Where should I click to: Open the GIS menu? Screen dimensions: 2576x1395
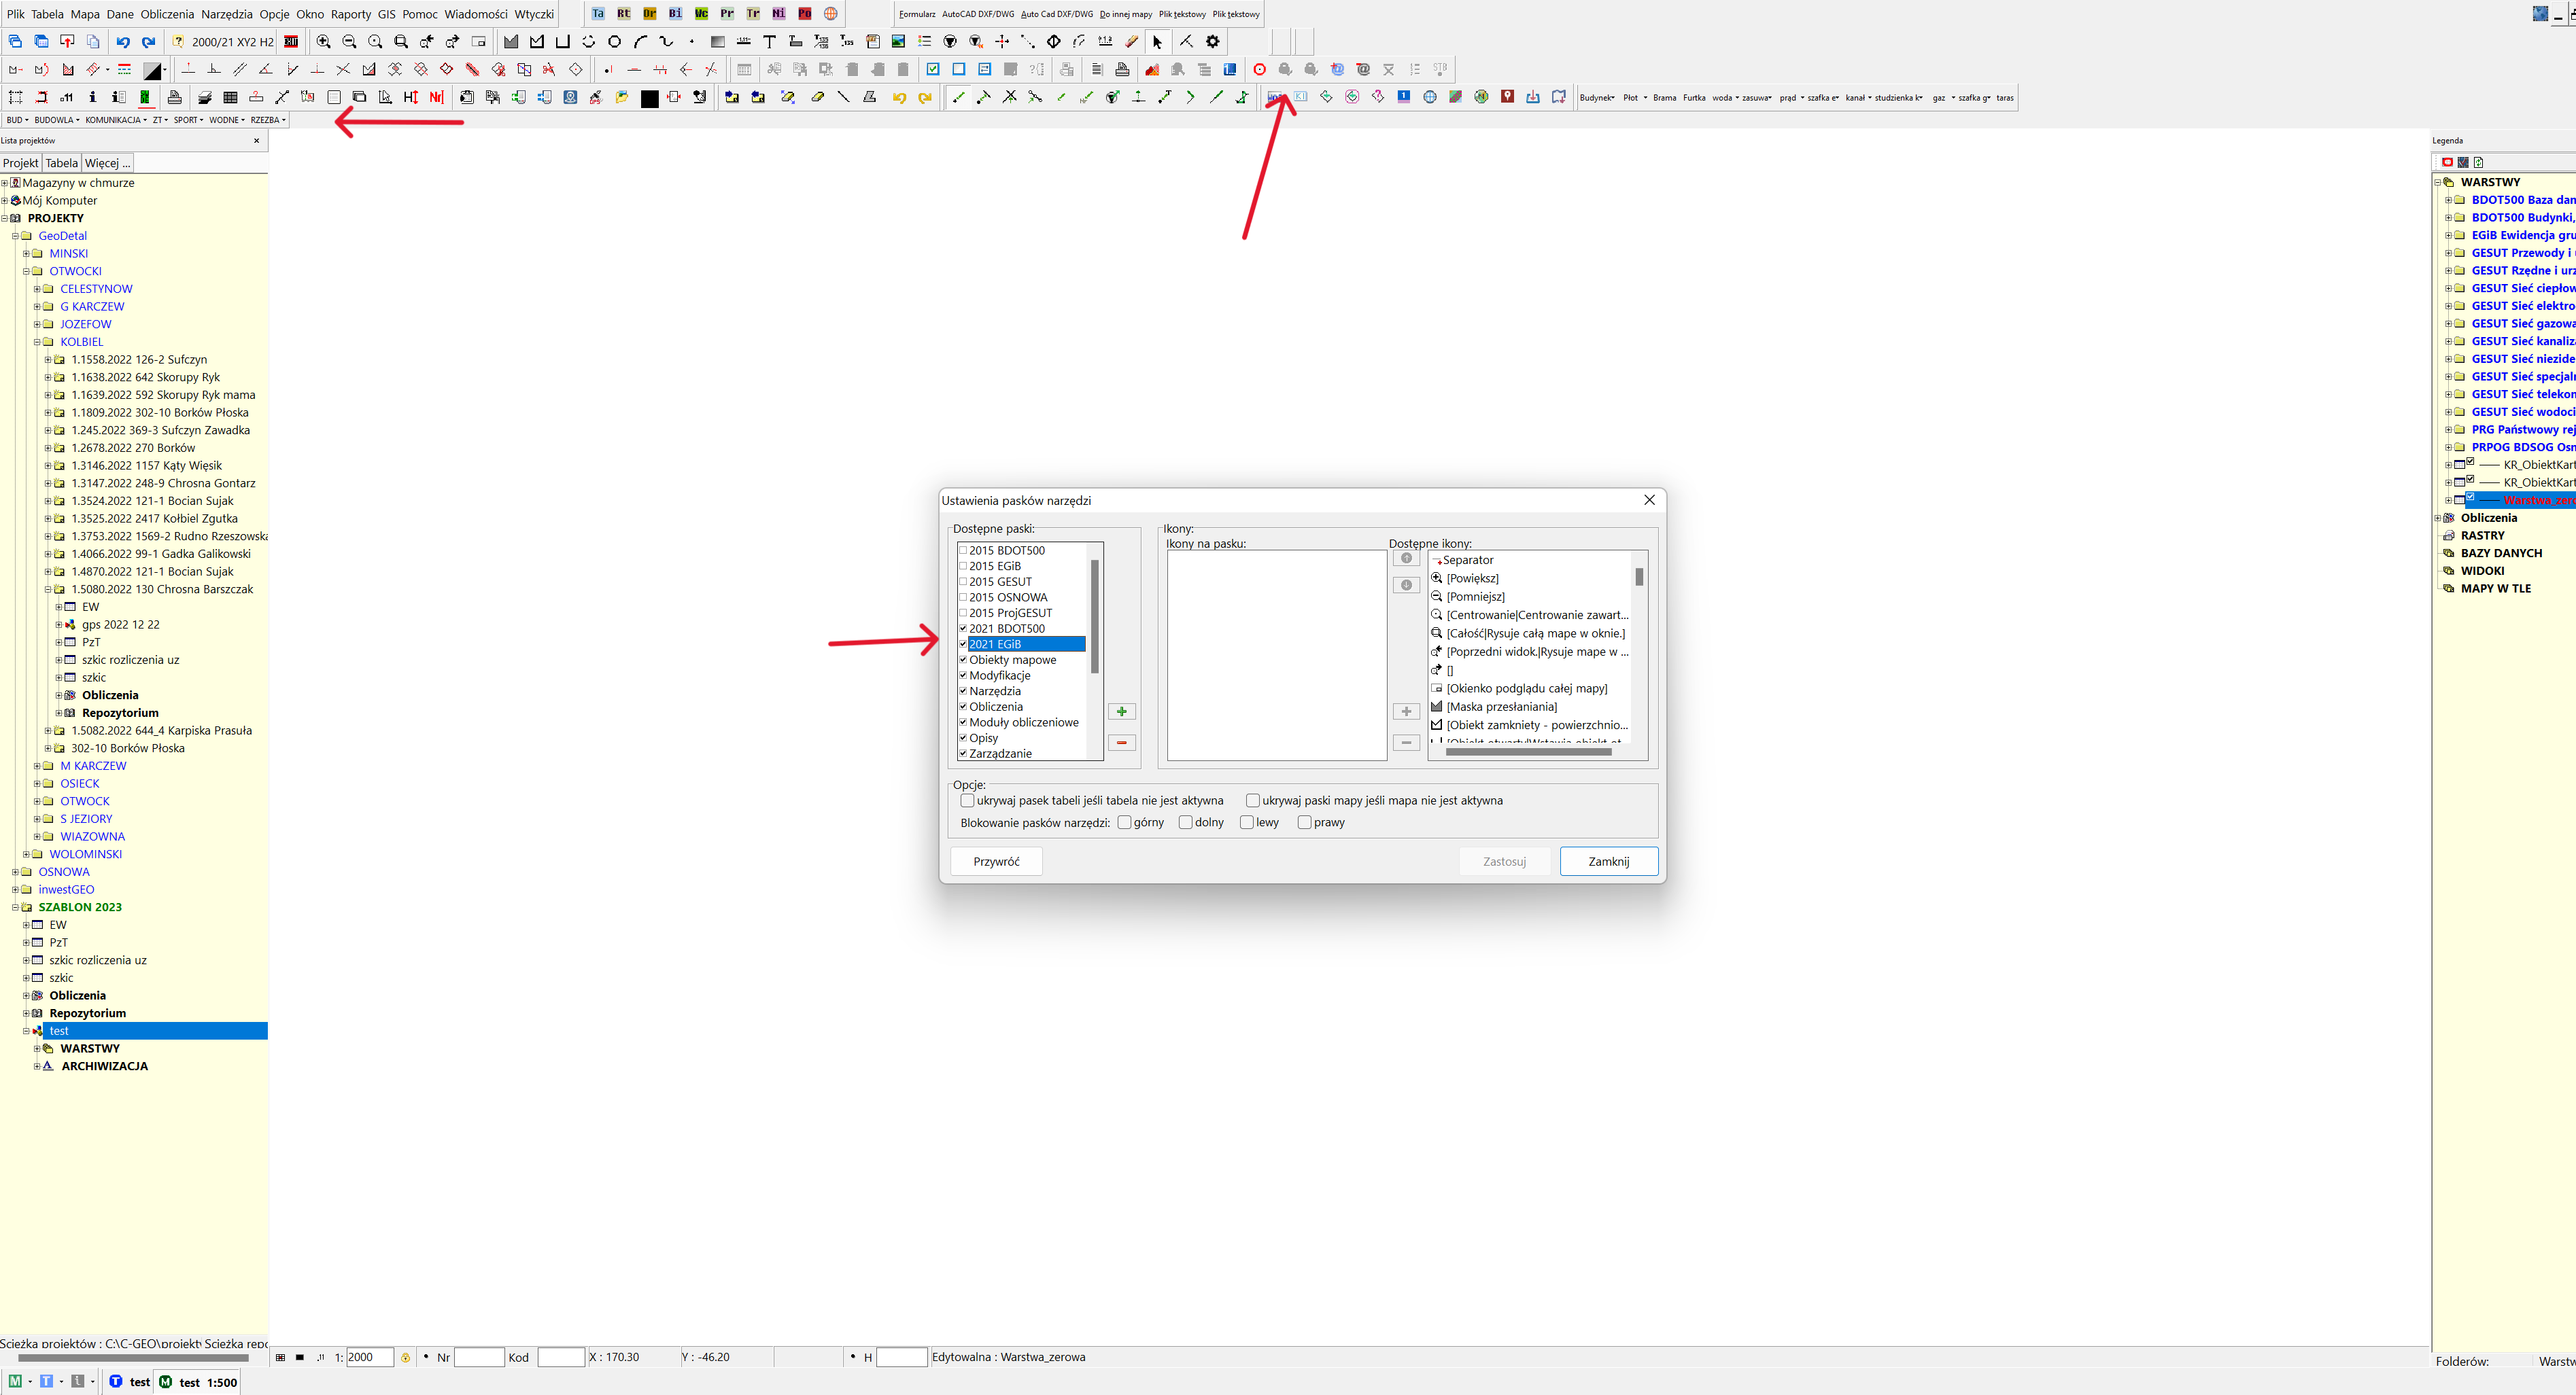(387, 14)
